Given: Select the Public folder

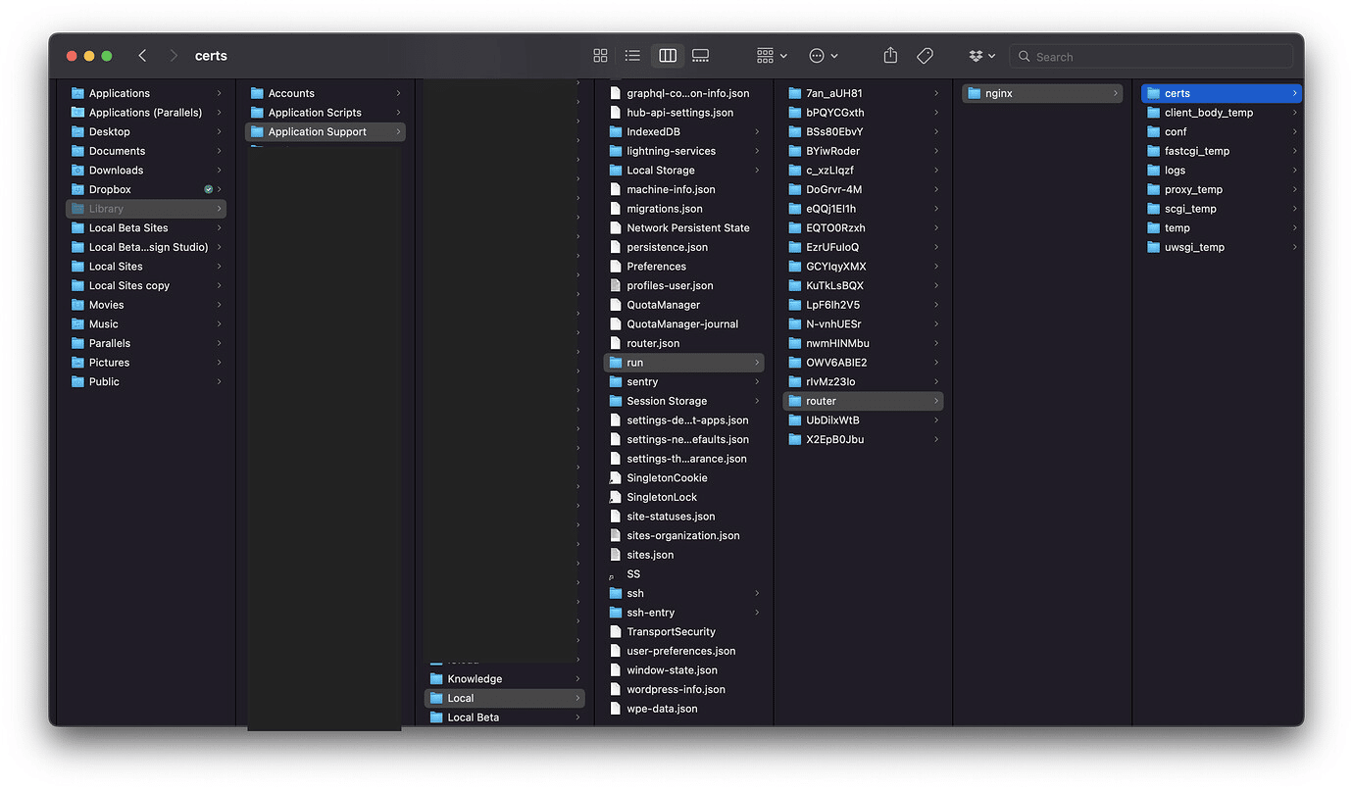Looking at the screenshot, I should pos(145,381).
